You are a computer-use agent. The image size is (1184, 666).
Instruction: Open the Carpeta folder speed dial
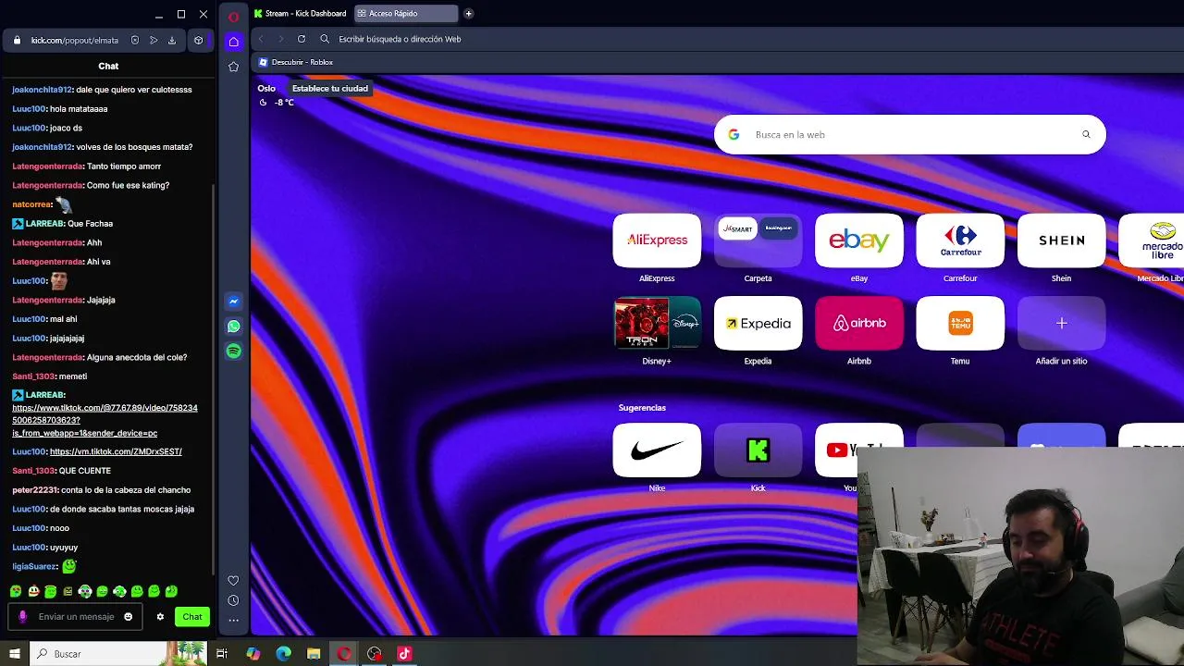[x=758, y=240]
